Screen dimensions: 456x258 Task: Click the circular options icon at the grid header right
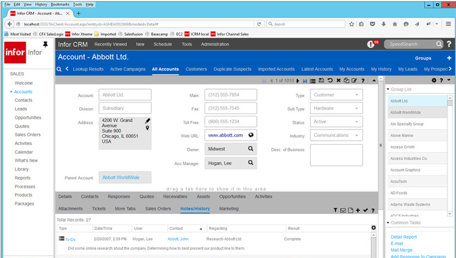click(373, 228)
